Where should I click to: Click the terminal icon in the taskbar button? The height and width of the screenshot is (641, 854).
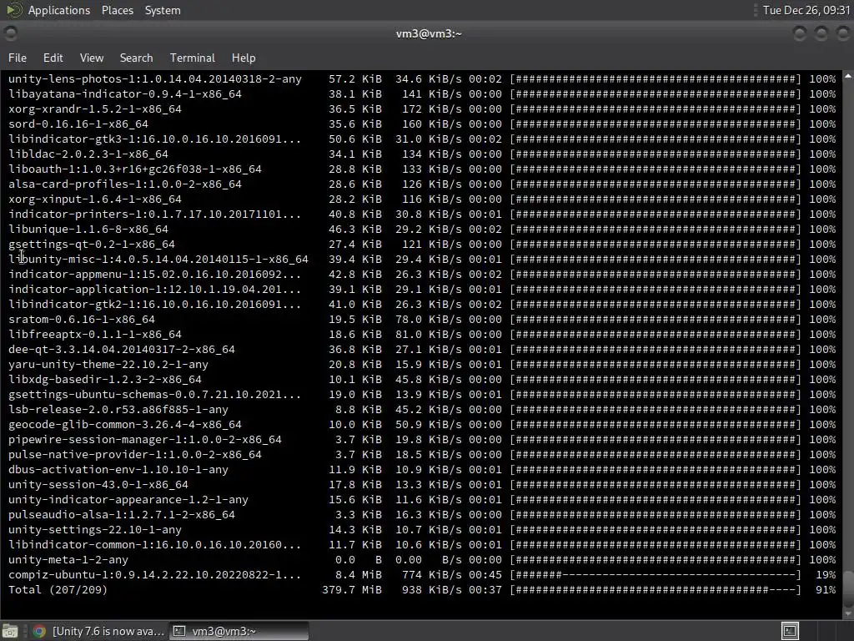pyautogui.click(x=178, y=631)
